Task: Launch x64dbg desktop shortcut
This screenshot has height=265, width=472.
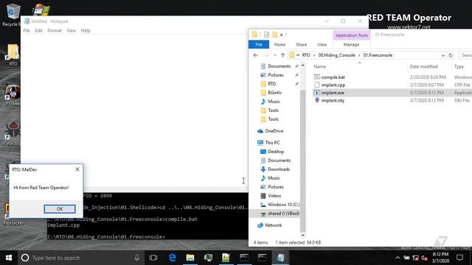Action: coord(13,134)
